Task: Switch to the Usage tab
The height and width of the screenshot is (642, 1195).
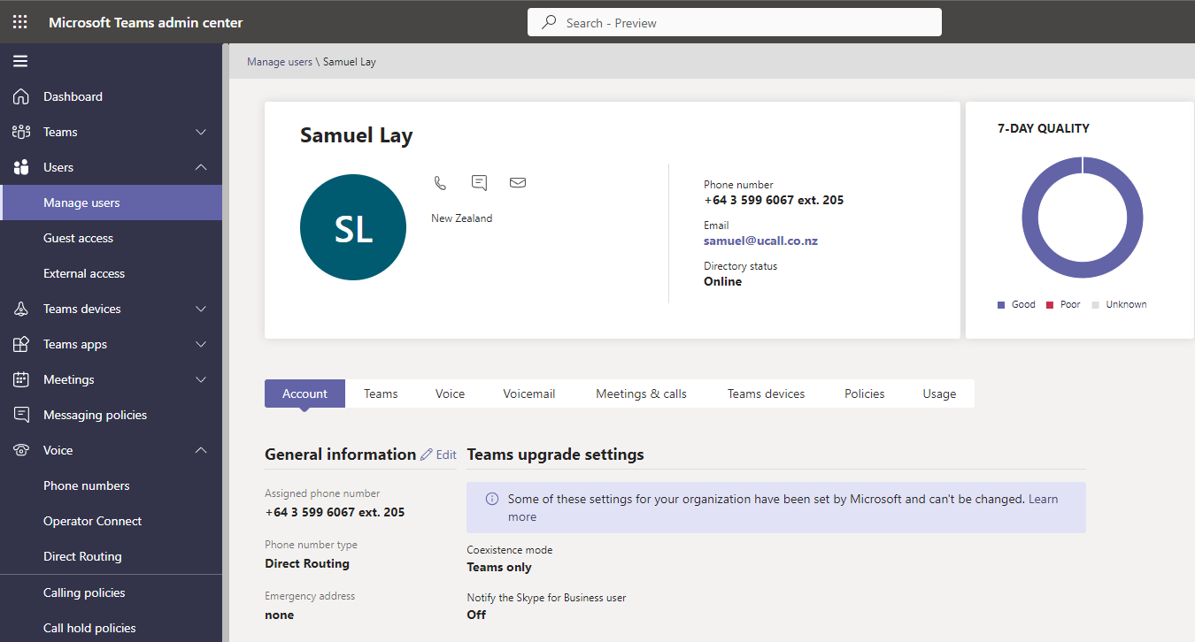Action: click(939, 394)
